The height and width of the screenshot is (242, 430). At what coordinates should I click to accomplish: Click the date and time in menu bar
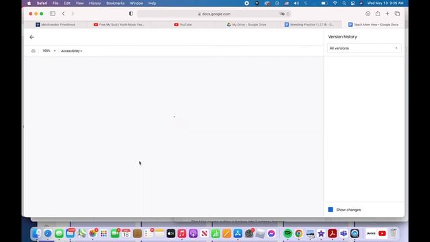pyautogui.click(x=385, y=3)
